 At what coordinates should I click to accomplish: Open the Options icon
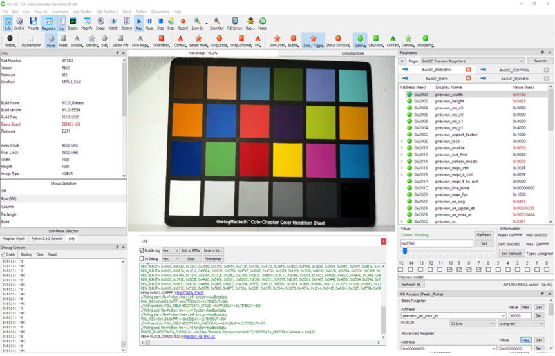coord(126,23)
